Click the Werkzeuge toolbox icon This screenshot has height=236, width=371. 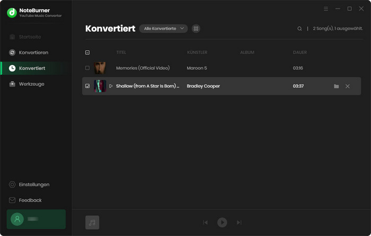(12, 84)
